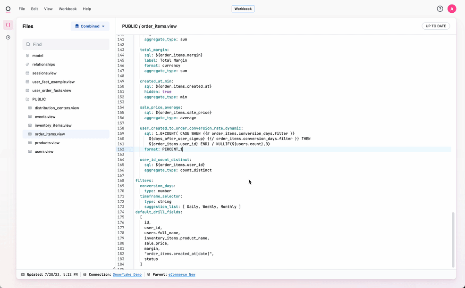Open the model files curly braces icon
The width and height of the screenshot is (465, 288).
point(8,25)
